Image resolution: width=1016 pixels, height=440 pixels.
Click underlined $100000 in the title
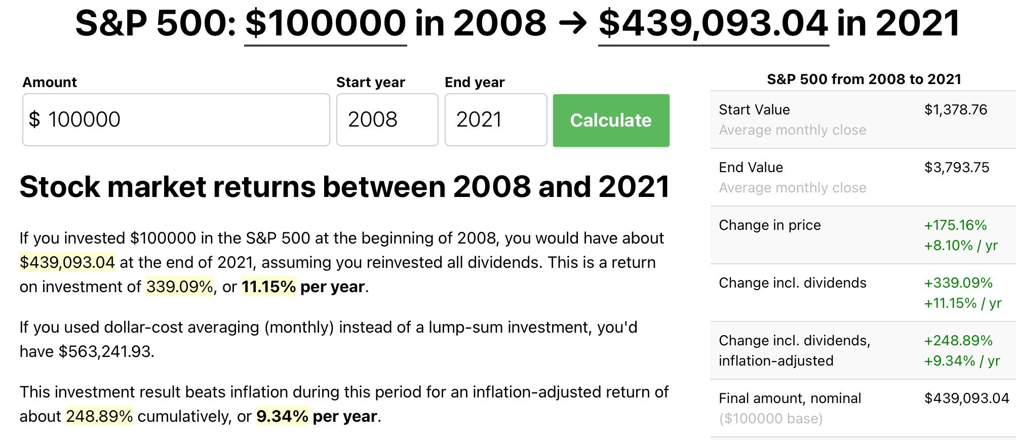point(325,24)
